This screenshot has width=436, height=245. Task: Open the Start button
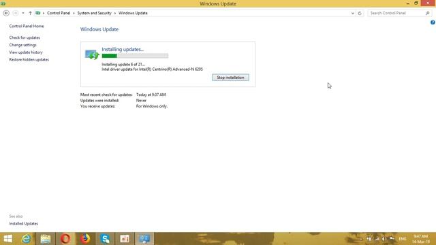coord(8,239)
